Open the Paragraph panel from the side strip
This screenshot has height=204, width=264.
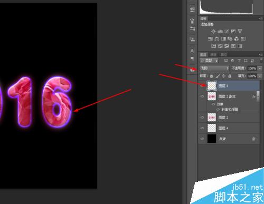coord(192,59)
